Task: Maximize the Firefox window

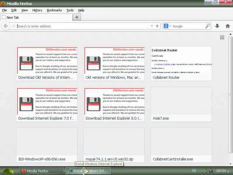Action: pyautogui.click(x=216, y=2)
